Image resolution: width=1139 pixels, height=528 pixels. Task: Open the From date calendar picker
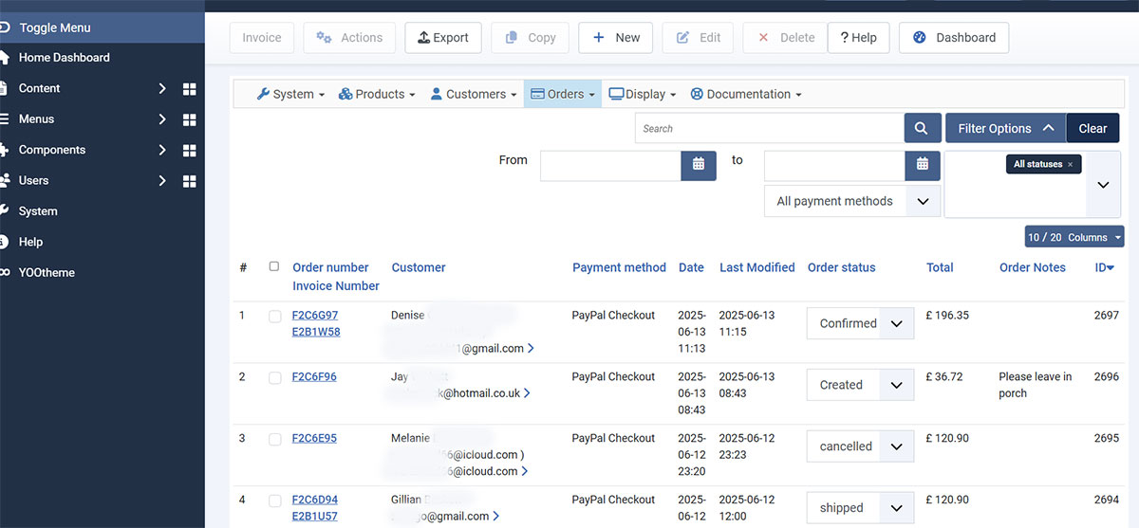699,164
